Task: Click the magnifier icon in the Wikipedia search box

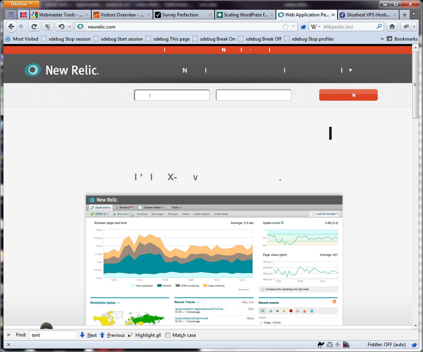Action: (379, 27)
